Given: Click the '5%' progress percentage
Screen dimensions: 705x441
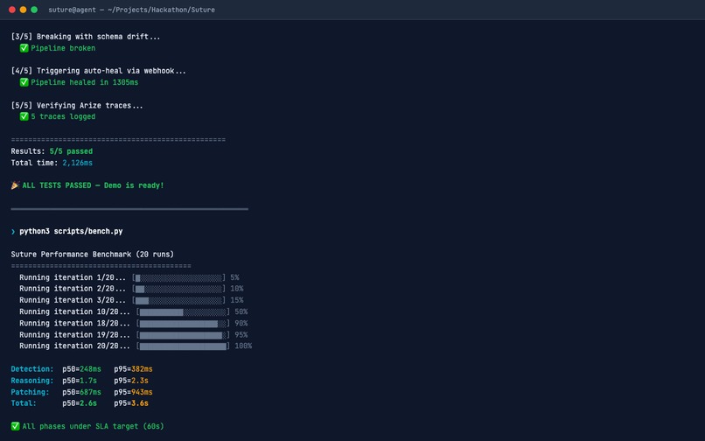Looking at the screenshot, I should click(x=234, y=277).
